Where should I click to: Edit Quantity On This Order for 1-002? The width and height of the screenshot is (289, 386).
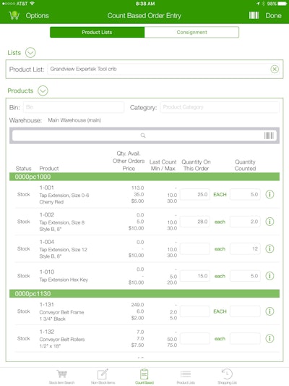[195, 222]
